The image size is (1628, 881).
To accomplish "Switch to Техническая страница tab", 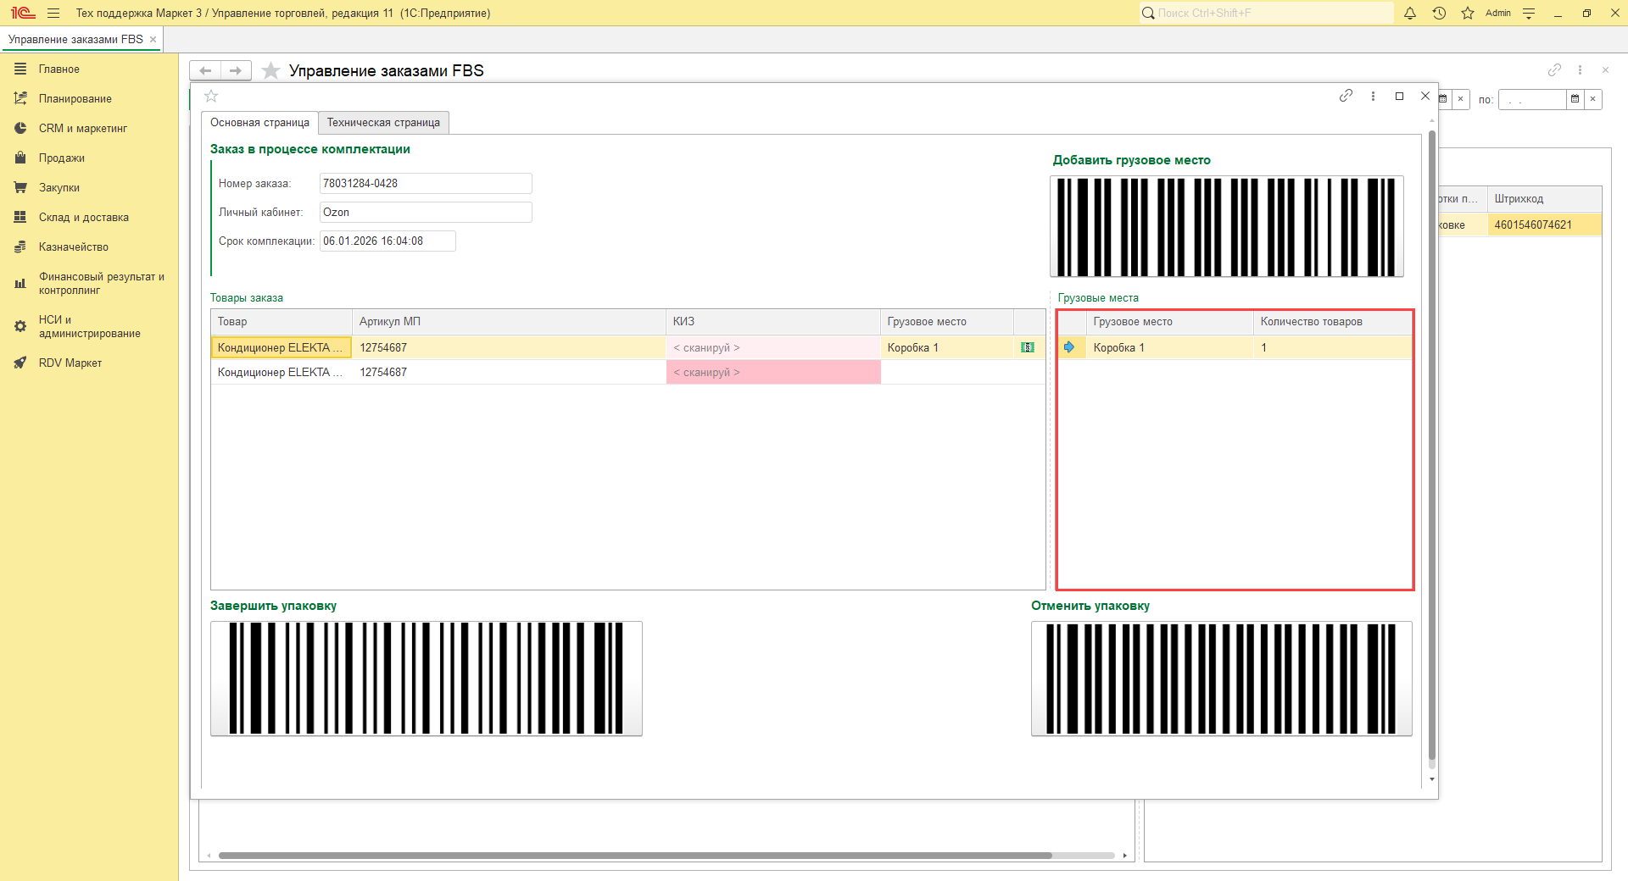I will coord(383,123).
